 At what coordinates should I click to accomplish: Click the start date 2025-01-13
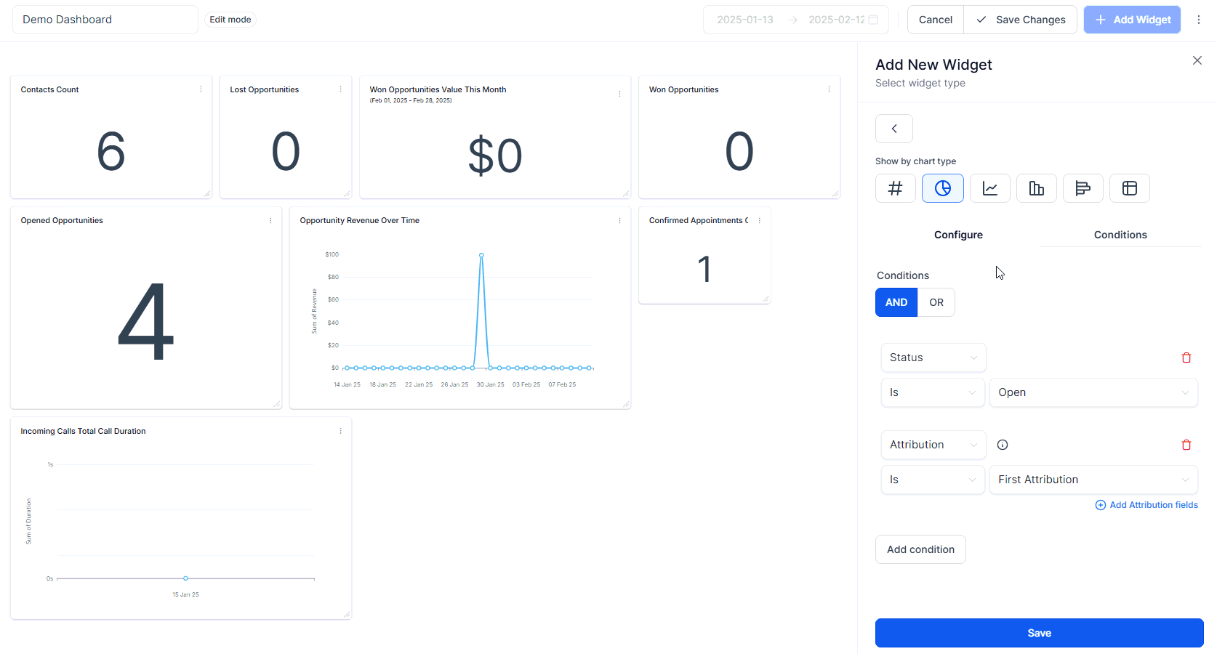tap(745, 20)
